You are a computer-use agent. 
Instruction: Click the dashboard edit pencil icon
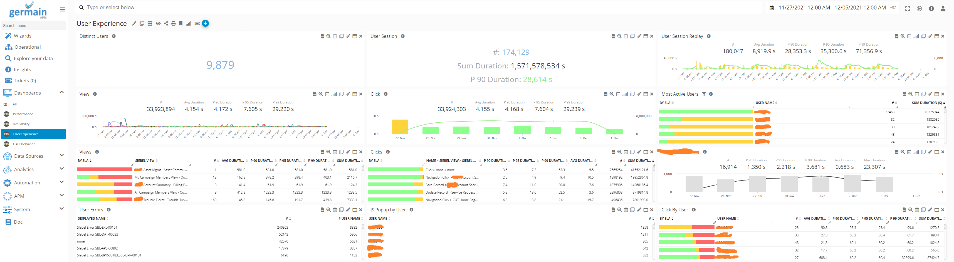[x=134, y=24]
